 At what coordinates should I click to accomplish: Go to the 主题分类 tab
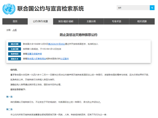pyautogui.click(x=91, y=21)
